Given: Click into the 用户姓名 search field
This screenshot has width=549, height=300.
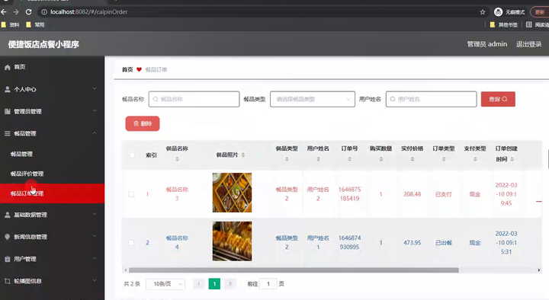Looking at the screenshot, I should 431,99.
